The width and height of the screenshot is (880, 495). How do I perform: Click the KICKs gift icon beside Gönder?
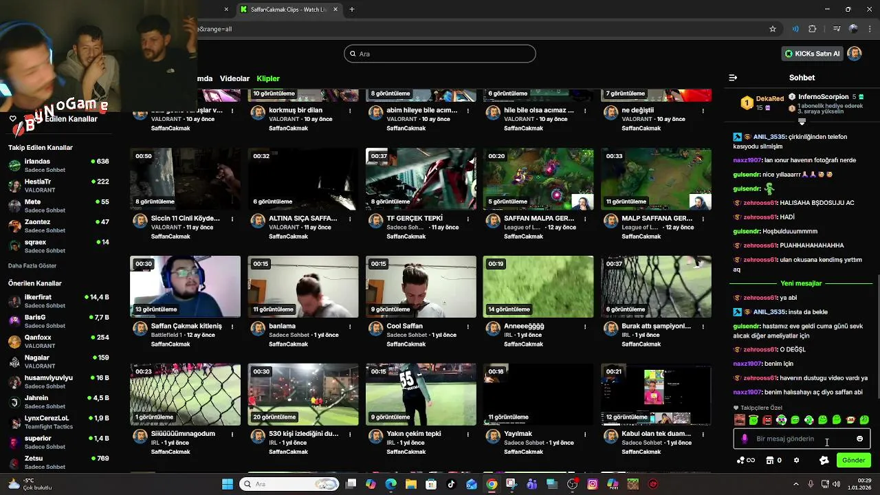point(824,461)
